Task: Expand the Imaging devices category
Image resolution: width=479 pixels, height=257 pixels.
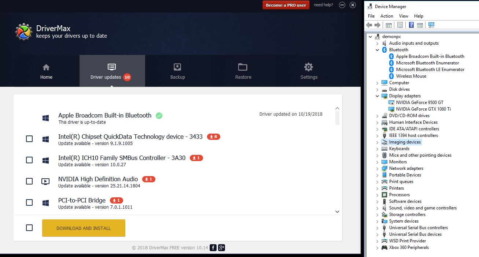Action: 377,142
